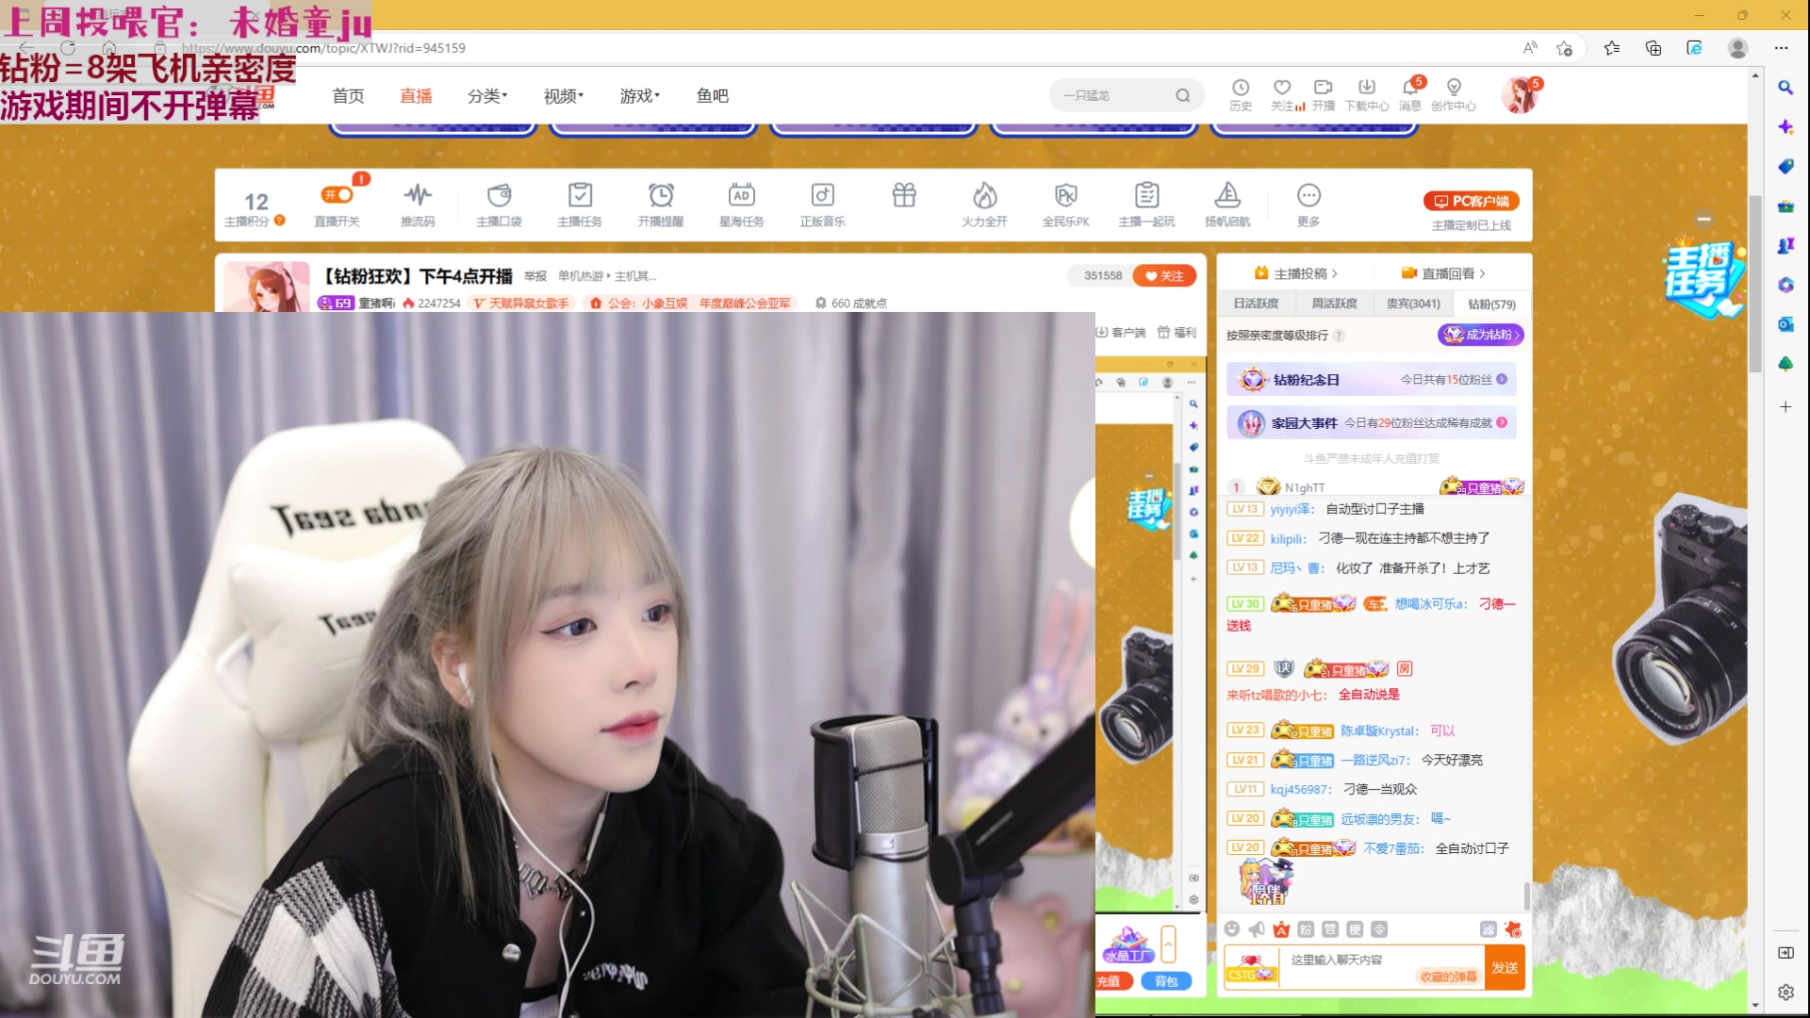Open 开播提醒 broadcast reminder alarm icon
The image size is (1810, 1018).
661,195
